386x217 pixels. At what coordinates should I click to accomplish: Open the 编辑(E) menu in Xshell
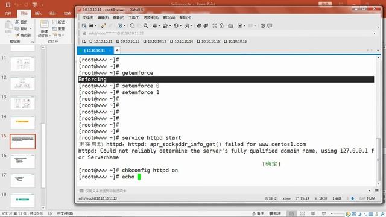(x=103, y=17)
